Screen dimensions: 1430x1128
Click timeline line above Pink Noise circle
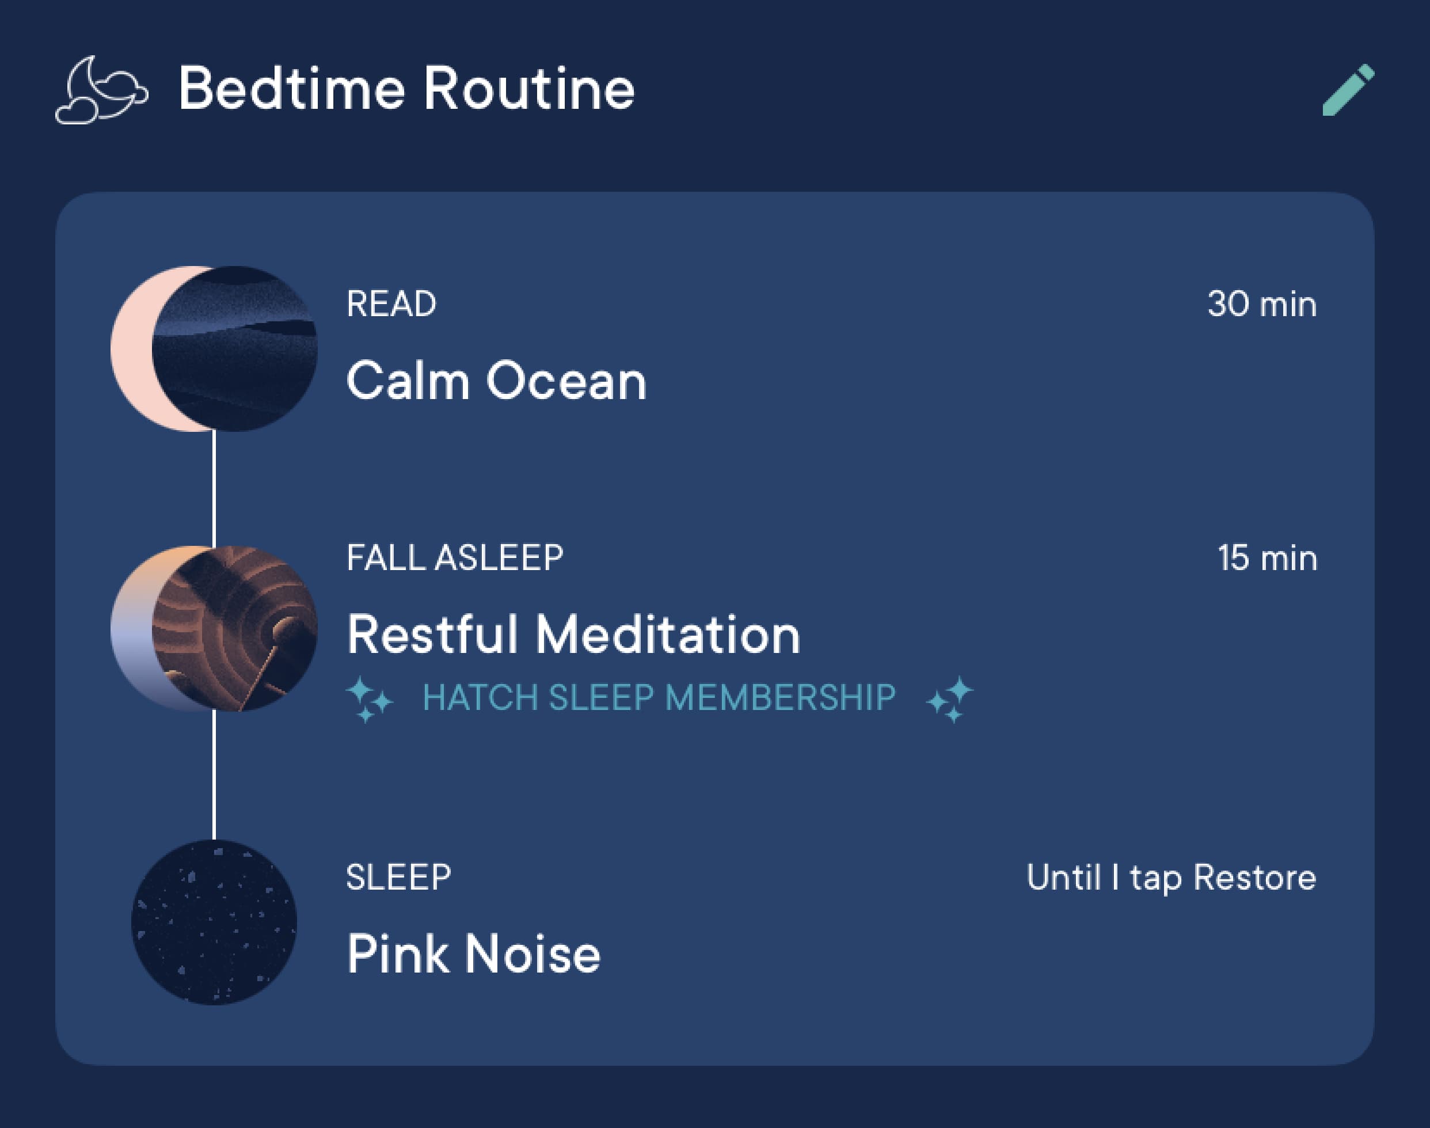point(214,776)
